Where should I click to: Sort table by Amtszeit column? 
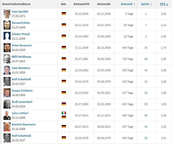128,4
